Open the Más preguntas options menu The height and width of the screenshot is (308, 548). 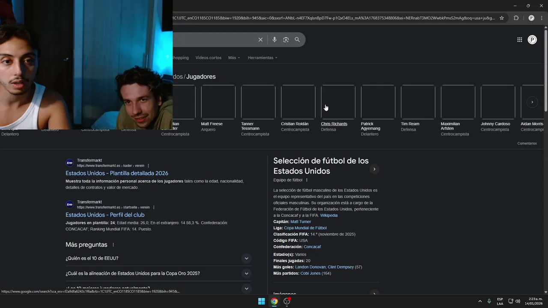click(x=113, y=245)
